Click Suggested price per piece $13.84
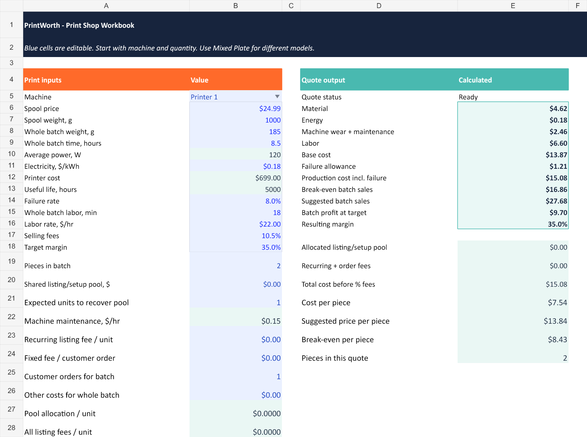Screen dimensions: 587x437 [513, 318]
